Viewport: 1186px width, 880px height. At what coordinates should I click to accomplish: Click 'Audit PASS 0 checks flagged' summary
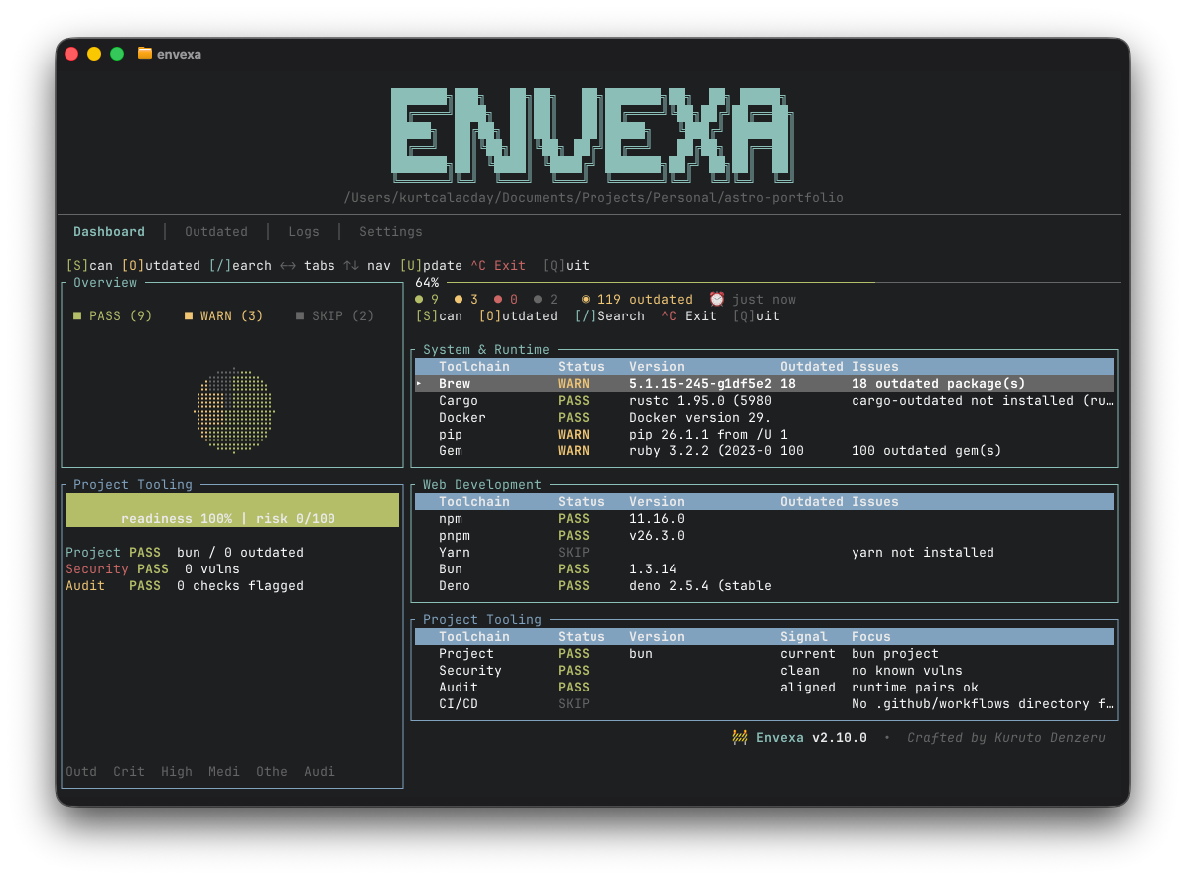[x=185, y=586]
